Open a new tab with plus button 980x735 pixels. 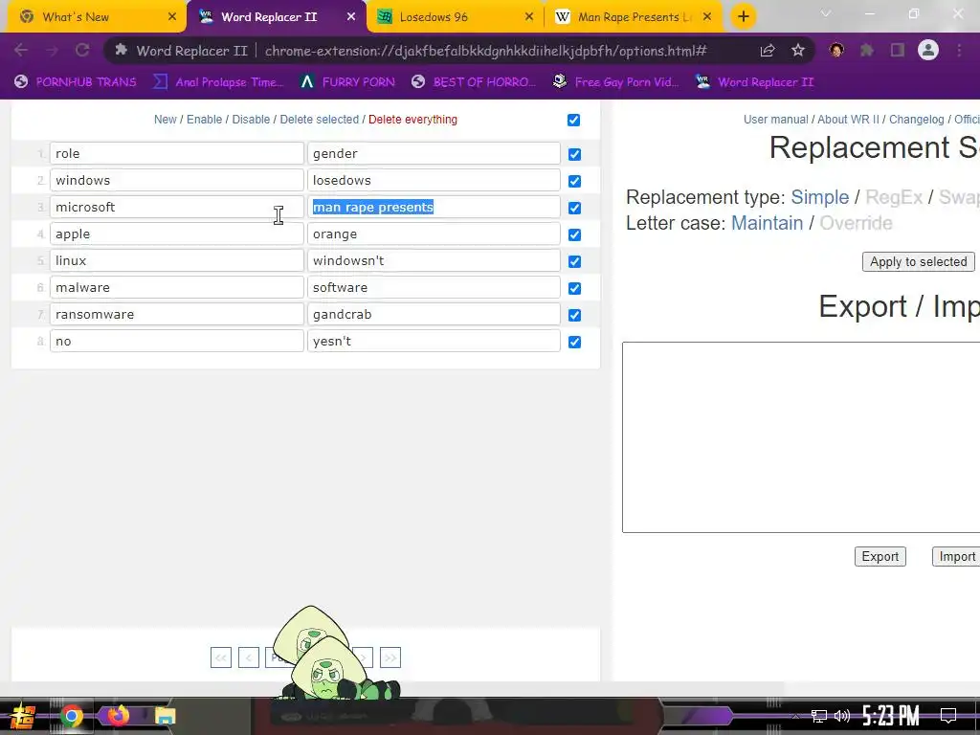click(x=743, y=16)
